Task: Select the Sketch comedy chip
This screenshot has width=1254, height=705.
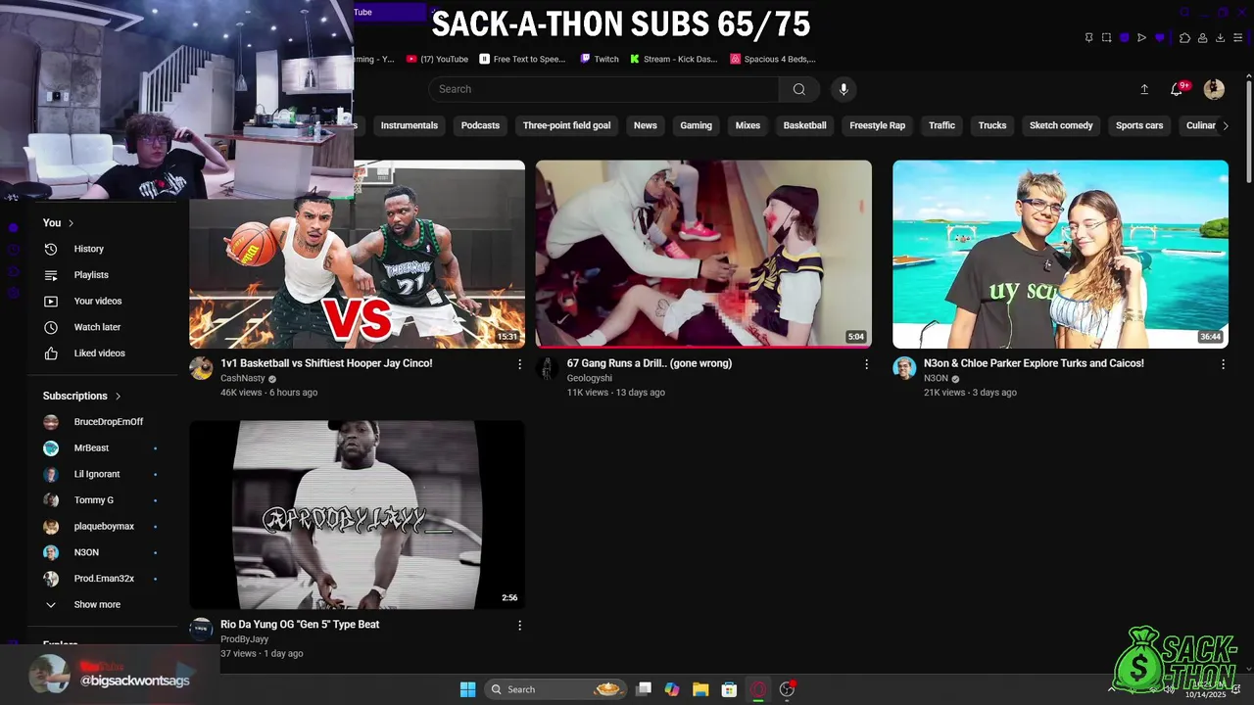Action: (1061, 125)
